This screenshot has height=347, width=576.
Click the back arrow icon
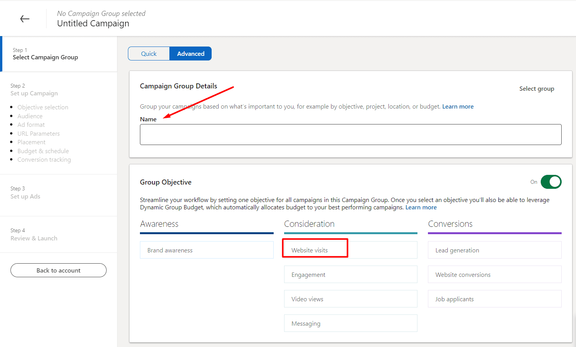(x=25, y=19)
